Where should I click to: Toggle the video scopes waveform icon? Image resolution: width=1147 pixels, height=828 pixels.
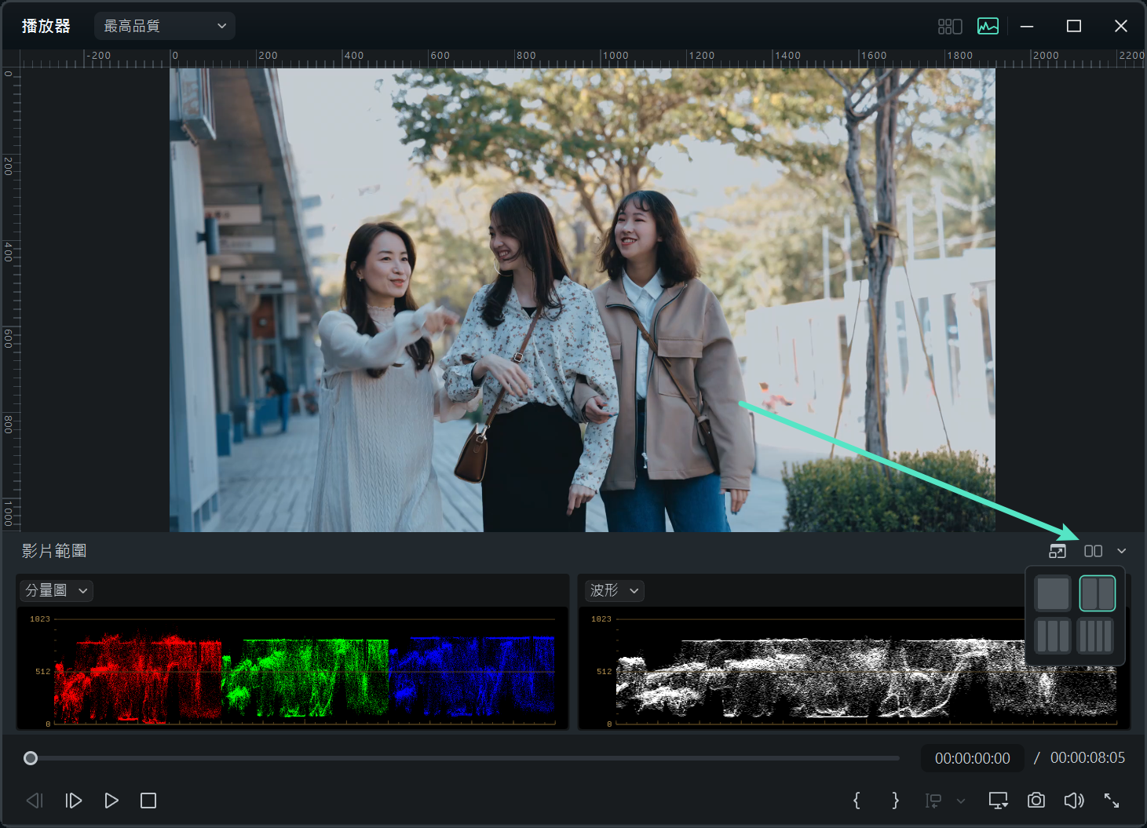[x=988, y=26]
